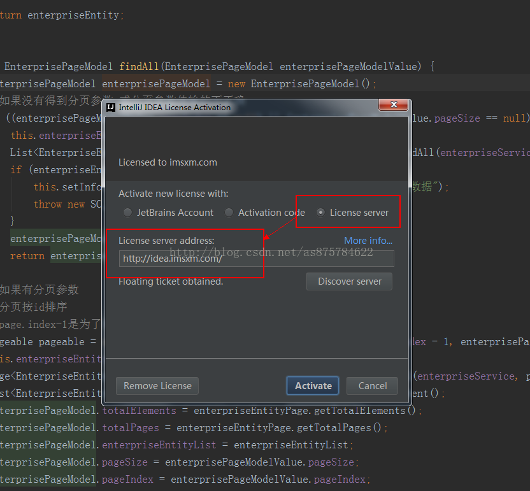Click getTotalPages() call in the editor
530x491 pixels.
click(339, 428)
